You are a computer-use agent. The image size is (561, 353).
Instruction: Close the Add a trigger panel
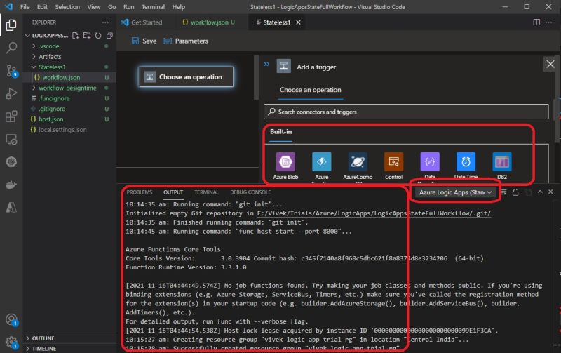click(x=550, y=64)
